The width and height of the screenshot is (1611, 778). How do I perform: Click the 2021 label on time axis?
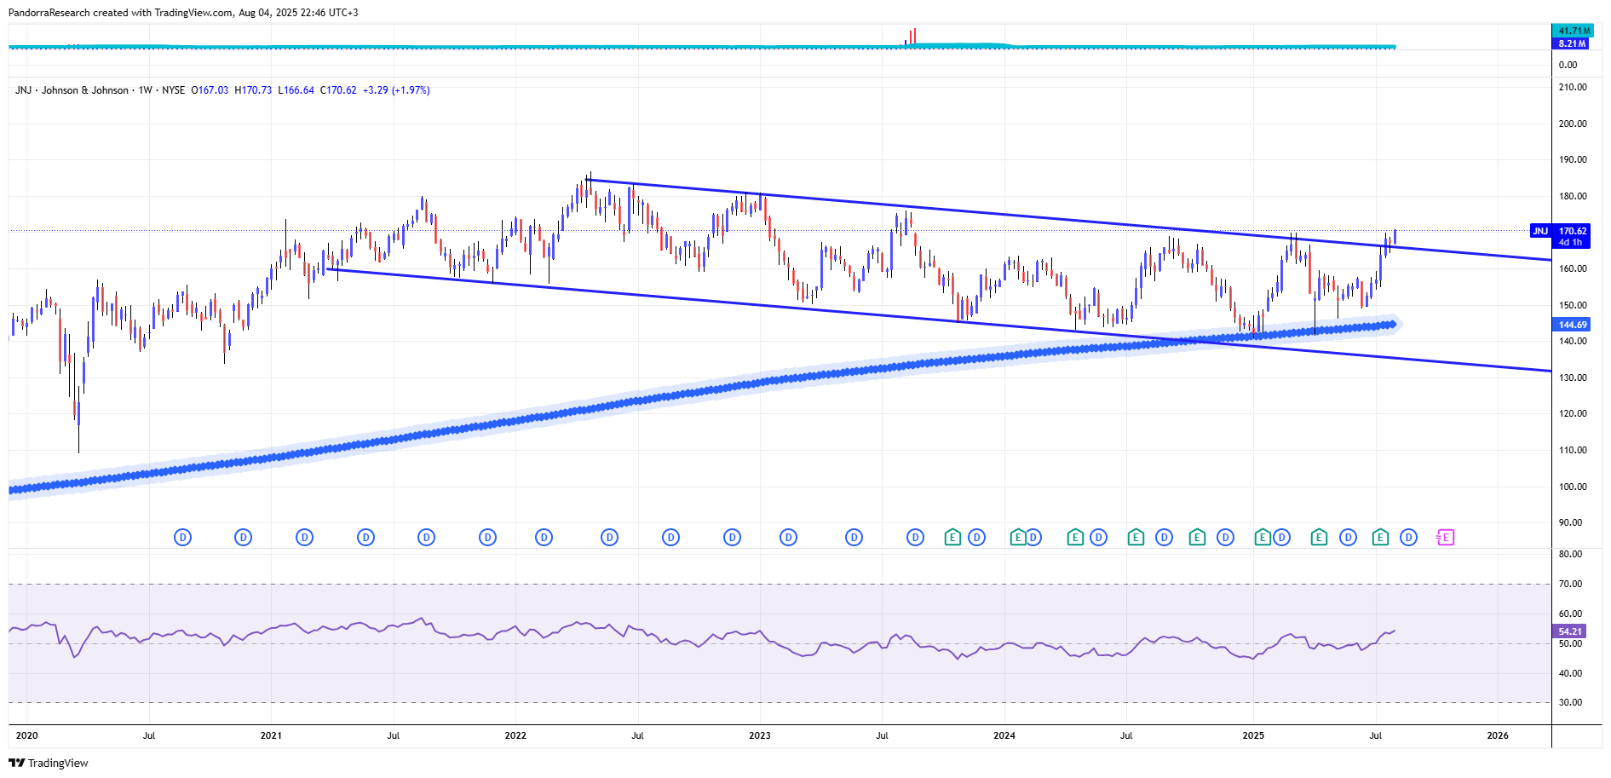pos(271,735)
